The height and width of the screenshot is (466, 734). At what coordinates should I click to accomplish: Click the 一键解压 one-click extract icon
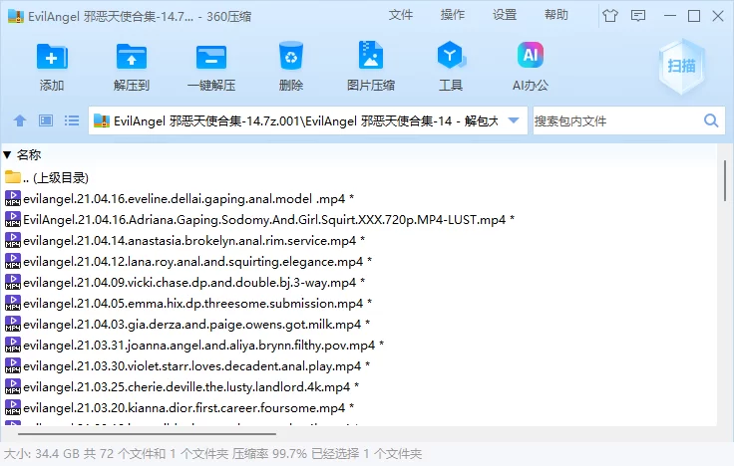(211, 58)
